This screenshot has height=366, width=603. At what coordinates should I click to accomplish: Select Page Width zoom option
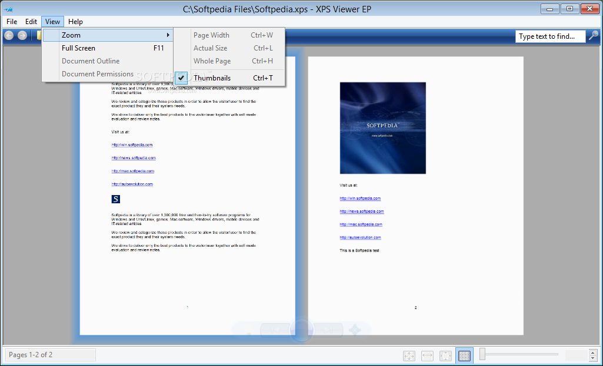coord(229,35)
